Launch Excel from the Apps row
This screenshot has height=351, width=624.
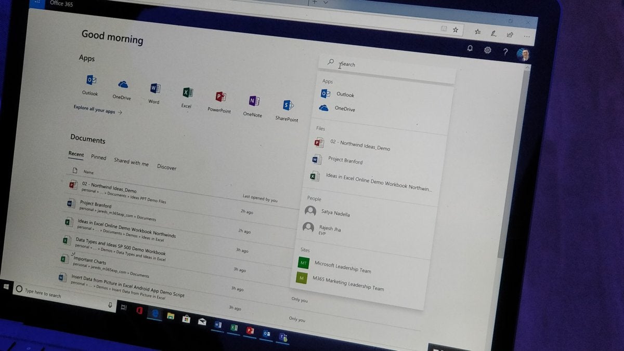(x=187, y=97)
